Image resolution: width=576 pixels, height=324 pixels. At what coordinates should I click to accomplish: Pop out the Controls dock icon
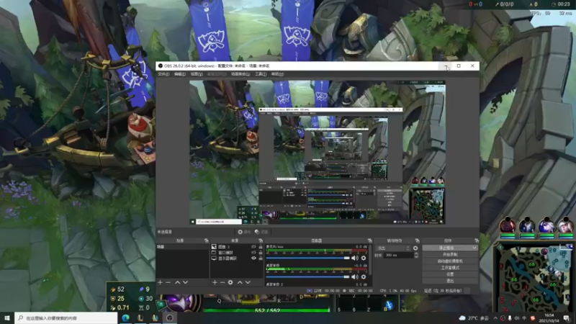point(477,241)
